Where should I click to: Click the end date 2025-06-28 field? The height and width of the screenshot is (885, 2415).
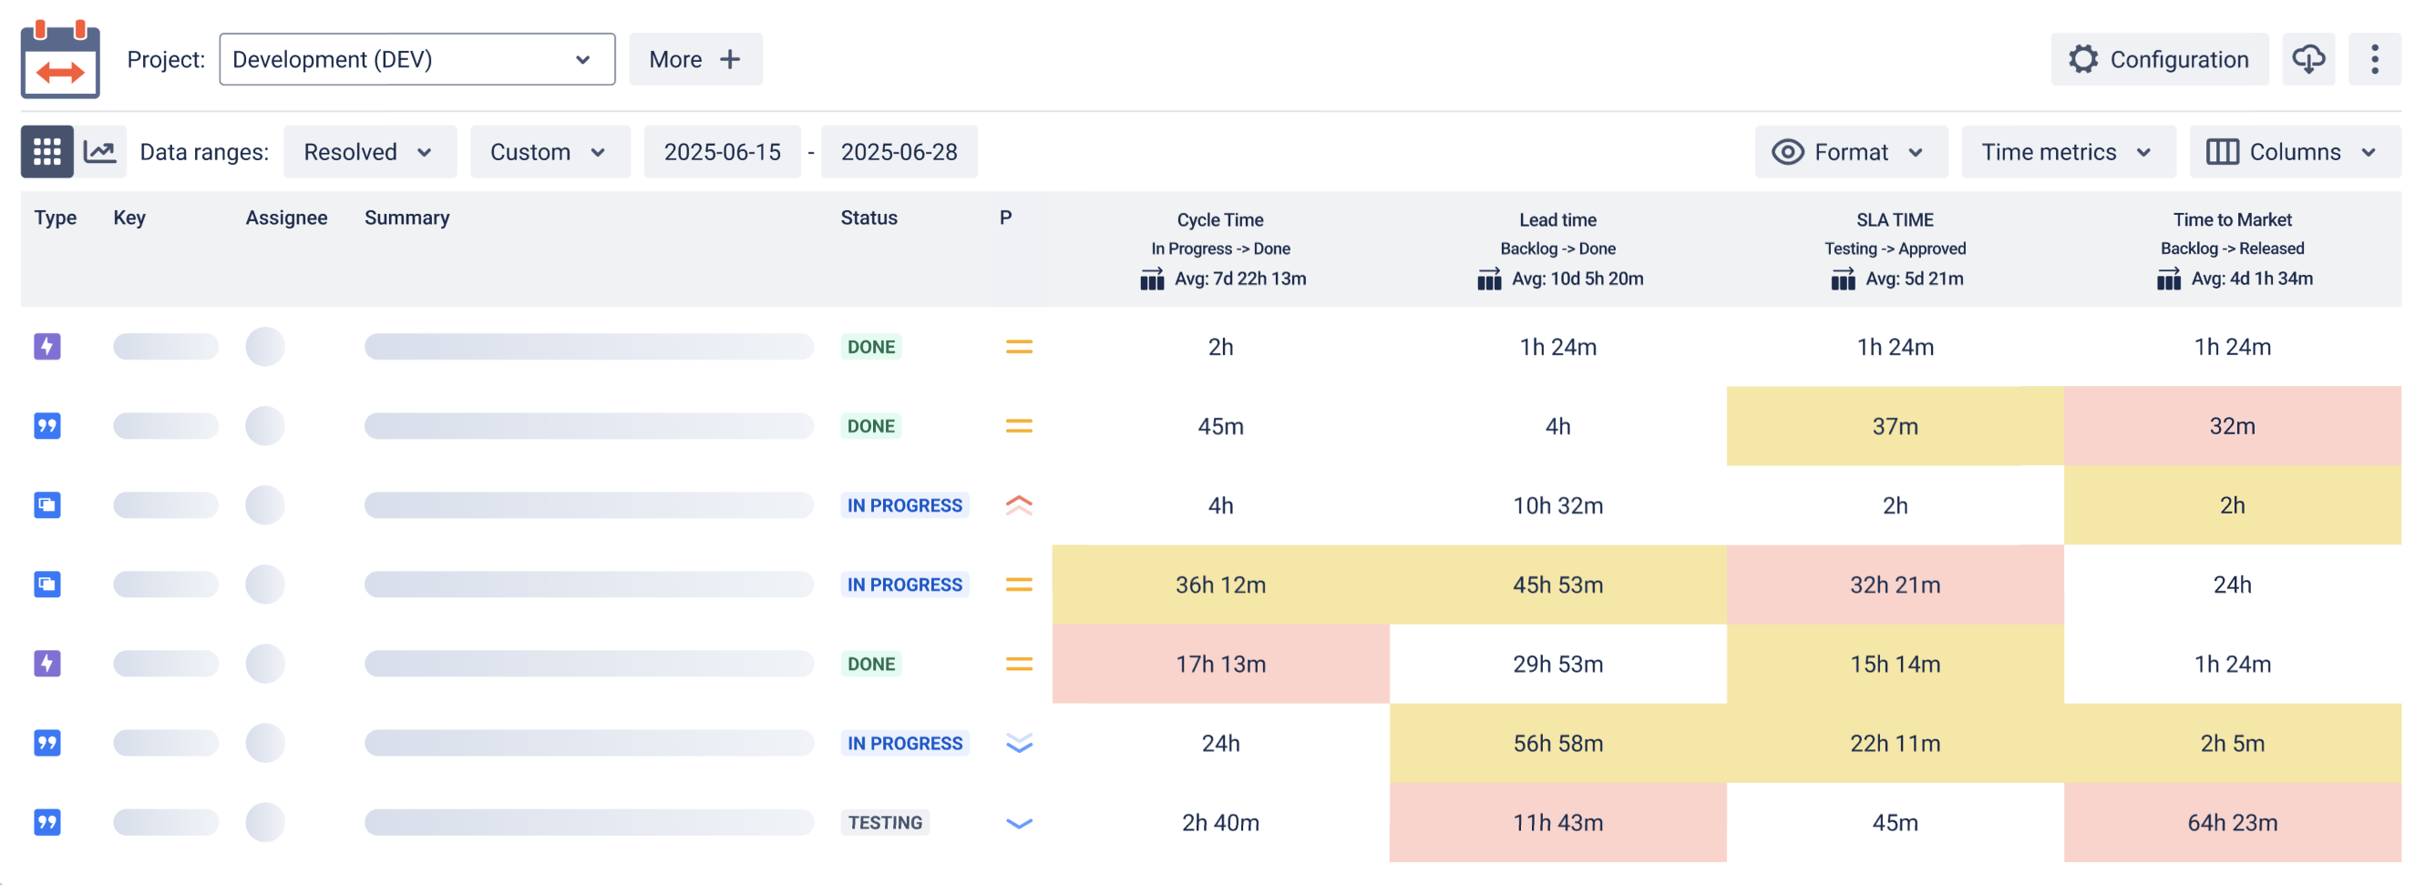click(899, 152)
